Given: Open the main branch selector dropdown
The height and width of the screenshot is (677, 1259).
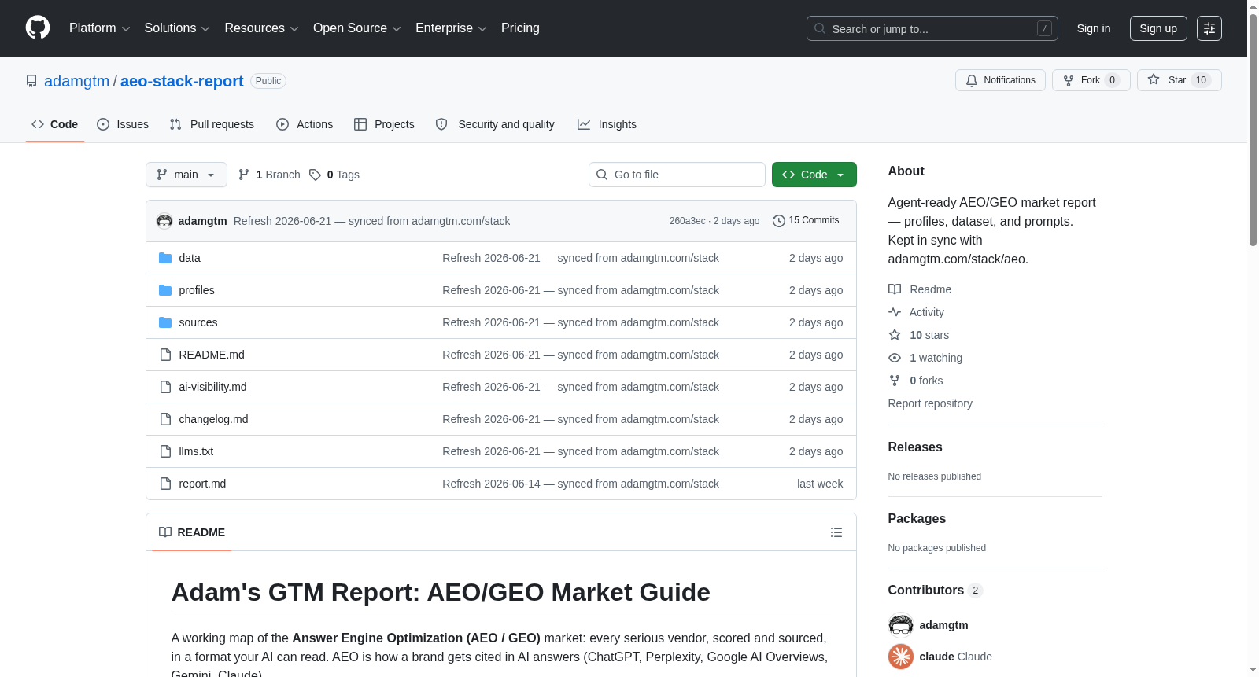Looking at the screenshot, I should (186, 175).
